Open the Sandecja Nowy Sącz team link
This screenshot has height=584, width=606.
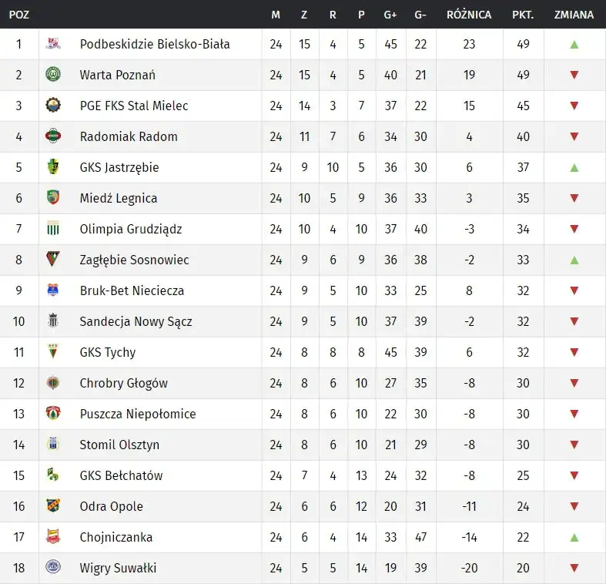(136, 321)
